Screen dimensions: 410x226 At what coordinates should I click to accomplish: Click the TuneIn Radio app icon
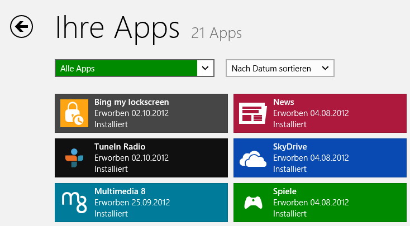coord(74,158)
